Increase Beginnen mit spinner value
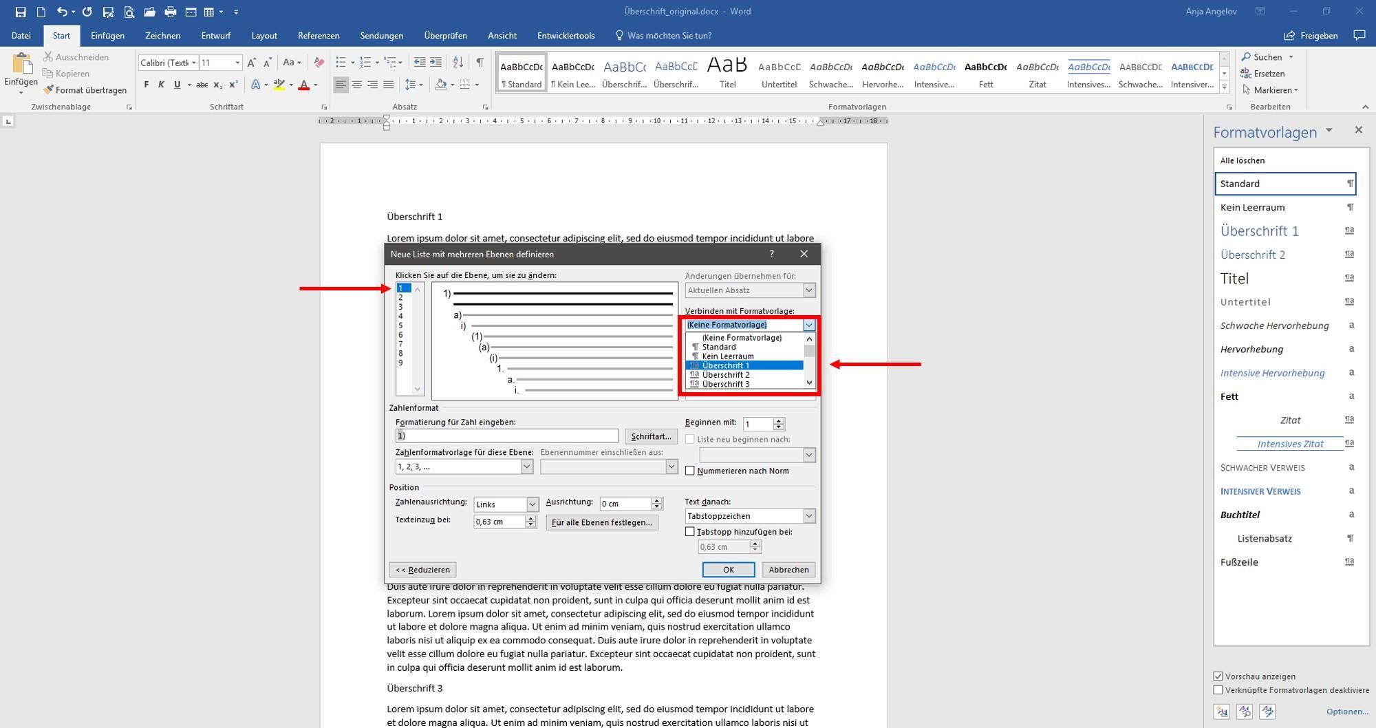This screenshot has width=1376, height=728. click(779, 421)
